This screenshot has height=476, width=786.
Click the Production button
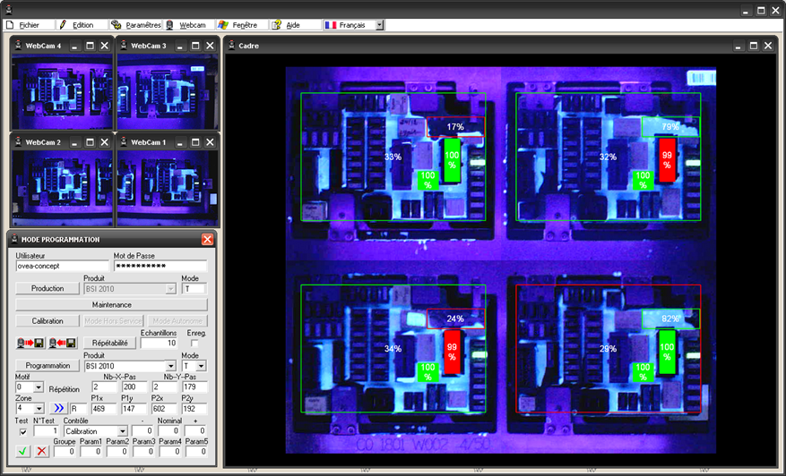48,289
